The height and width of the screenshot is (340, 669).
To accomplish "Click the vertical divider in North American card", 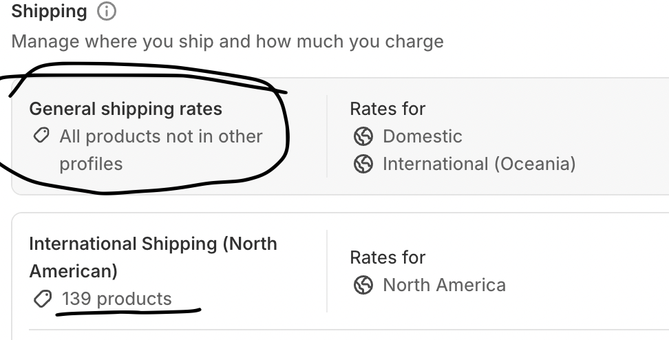I will point(326,271).
